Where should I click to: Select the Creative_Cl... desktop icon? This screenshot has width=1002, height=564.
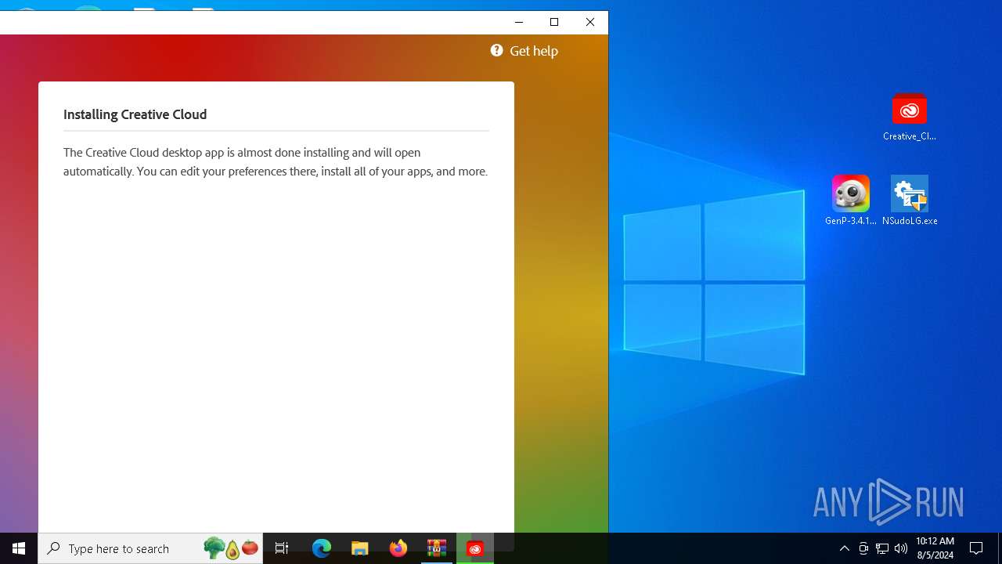pos(909,117)
